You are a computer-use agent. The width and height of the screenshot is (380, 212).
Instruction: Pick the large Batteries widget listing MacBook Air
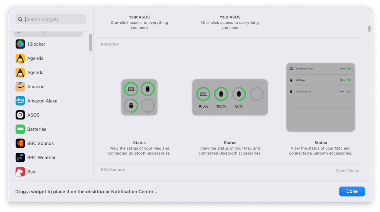click(x=321, y=97)
